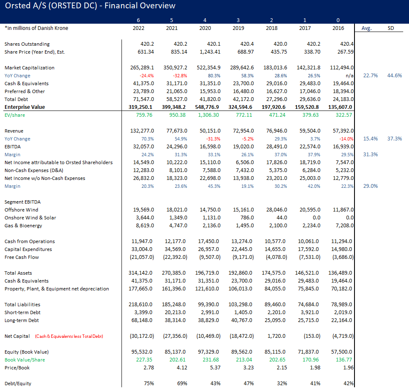This screenshot has height=391, width=409.
Task: Click the '*in millions of Danish Krone' note
Action: coord(36,28)
